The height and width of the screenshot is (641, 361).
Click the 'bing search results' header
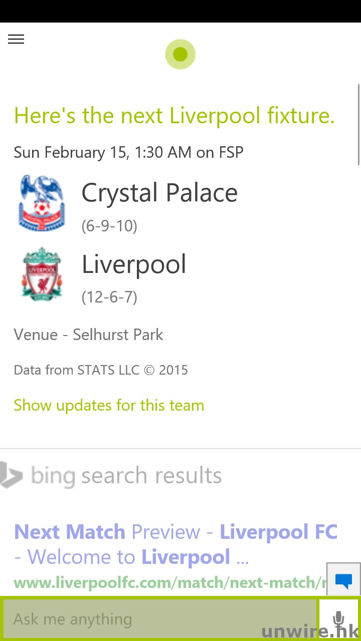pos(126,476)
